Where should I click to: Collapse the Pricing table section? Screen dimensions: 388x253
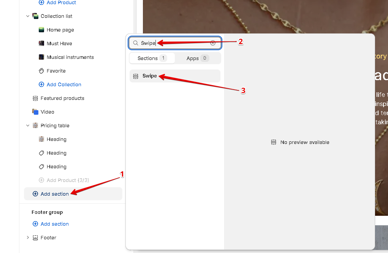coord(28,126)
